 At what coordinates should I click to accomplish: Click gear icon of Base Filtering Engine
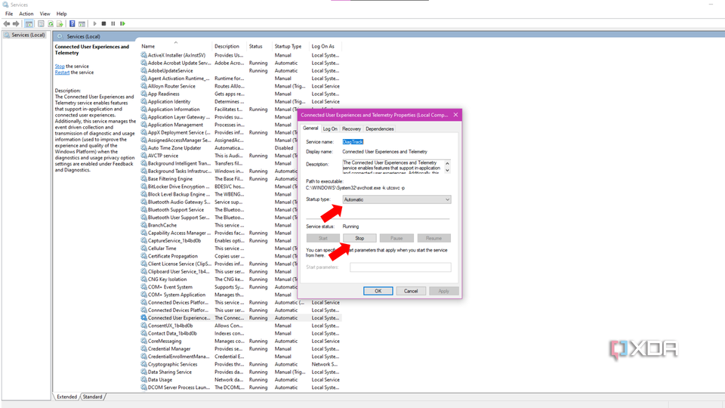pos(143,179)
